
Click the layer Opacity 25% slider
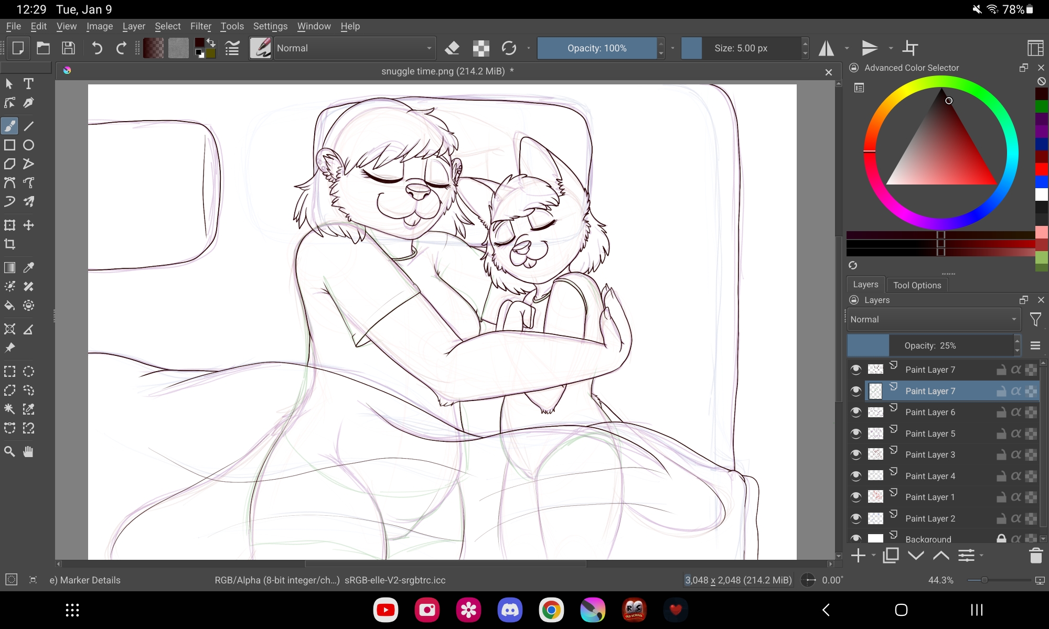click(x=930, y=345)
